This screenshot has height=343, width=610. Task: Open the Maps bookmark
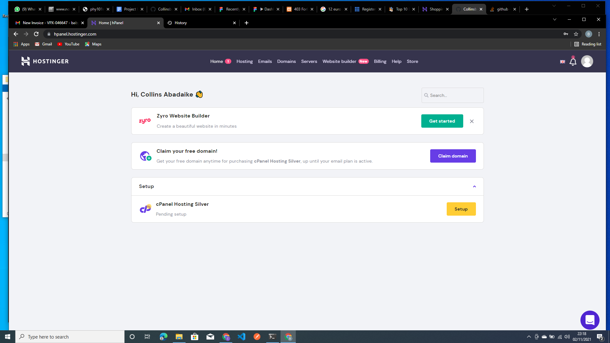coord(93,44)
